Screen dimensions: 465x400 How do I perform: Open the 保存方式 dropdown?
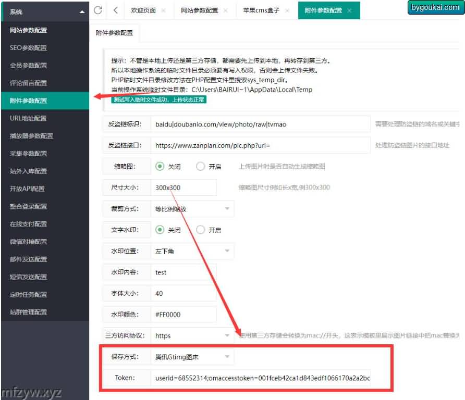192,357
